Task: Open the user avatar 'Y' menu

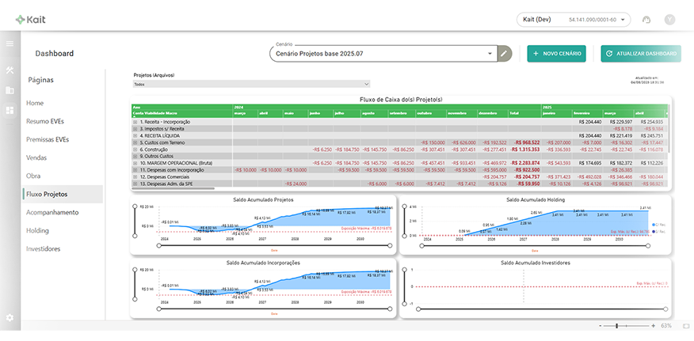Action: [669, 20]
